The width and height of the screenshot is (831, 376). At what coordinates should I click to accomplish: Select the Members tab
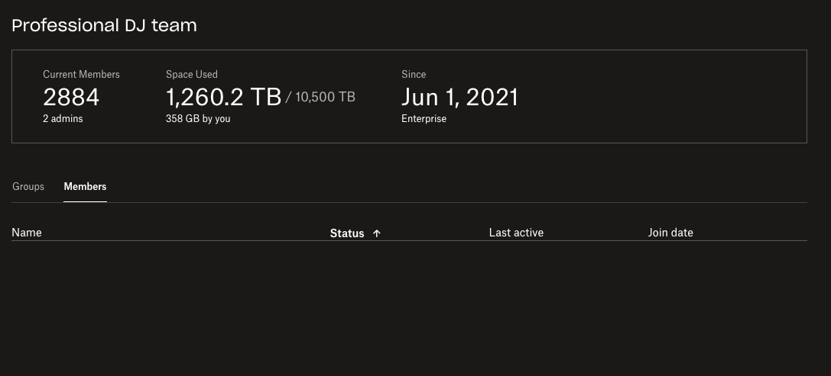point(85,187)
